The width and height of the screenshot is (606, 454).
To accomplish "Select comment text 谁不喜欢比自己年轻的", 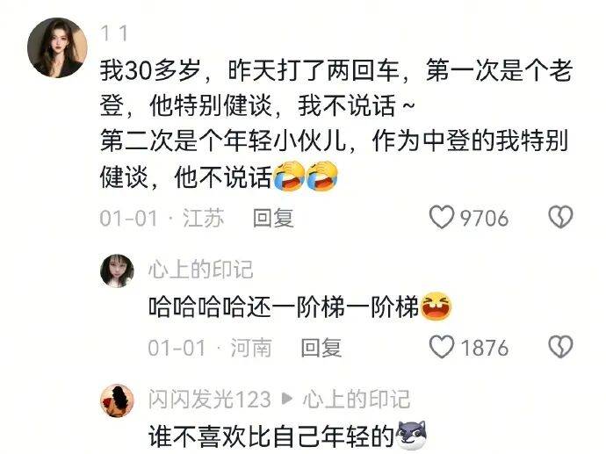I will point(271,436).
